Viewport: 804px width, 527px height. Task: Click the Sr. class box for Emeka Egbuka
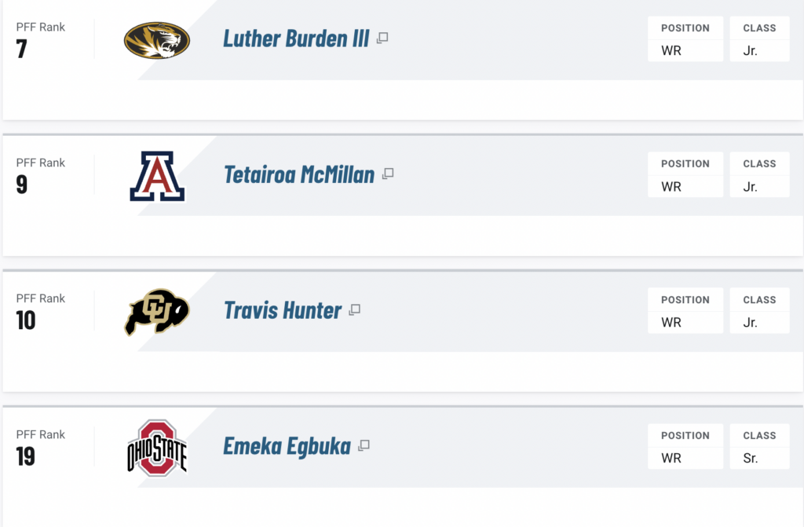(759, 446)
